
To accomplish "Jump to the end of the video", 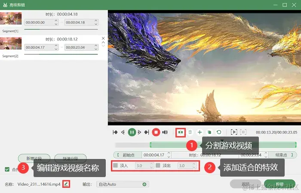I will (147, 132).
